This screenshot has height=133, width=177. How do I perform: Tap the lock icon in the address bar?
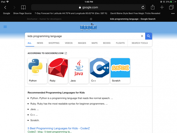point(80,7)
